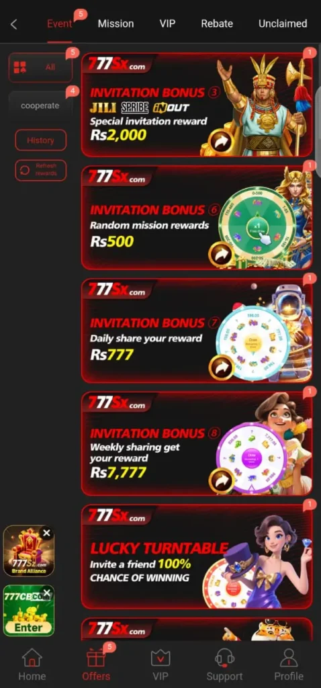This screenshot has width=321, height=688.
Task: Go to Profile in bottom bar
Action: (289, 664)
